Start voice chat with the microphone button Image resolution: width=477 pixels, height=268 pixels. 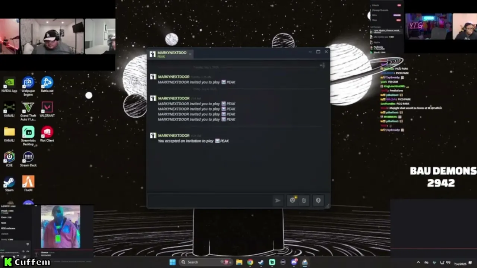pyautogui.click(x=318, y=201)
